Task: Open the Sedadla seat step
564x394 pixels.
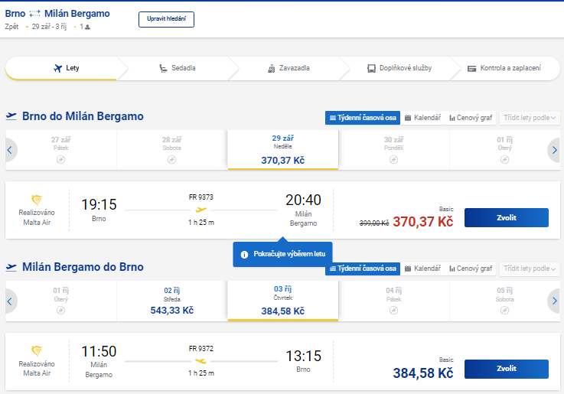Action: click(x=178, y=68)
